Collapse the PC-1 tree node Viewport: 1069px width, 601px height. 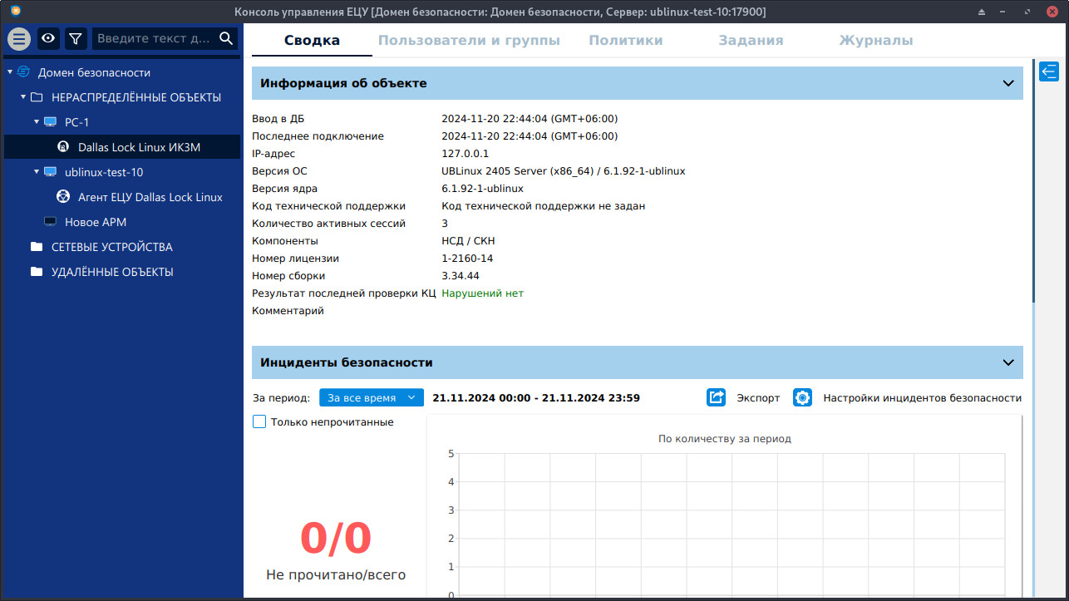point(37,122)
